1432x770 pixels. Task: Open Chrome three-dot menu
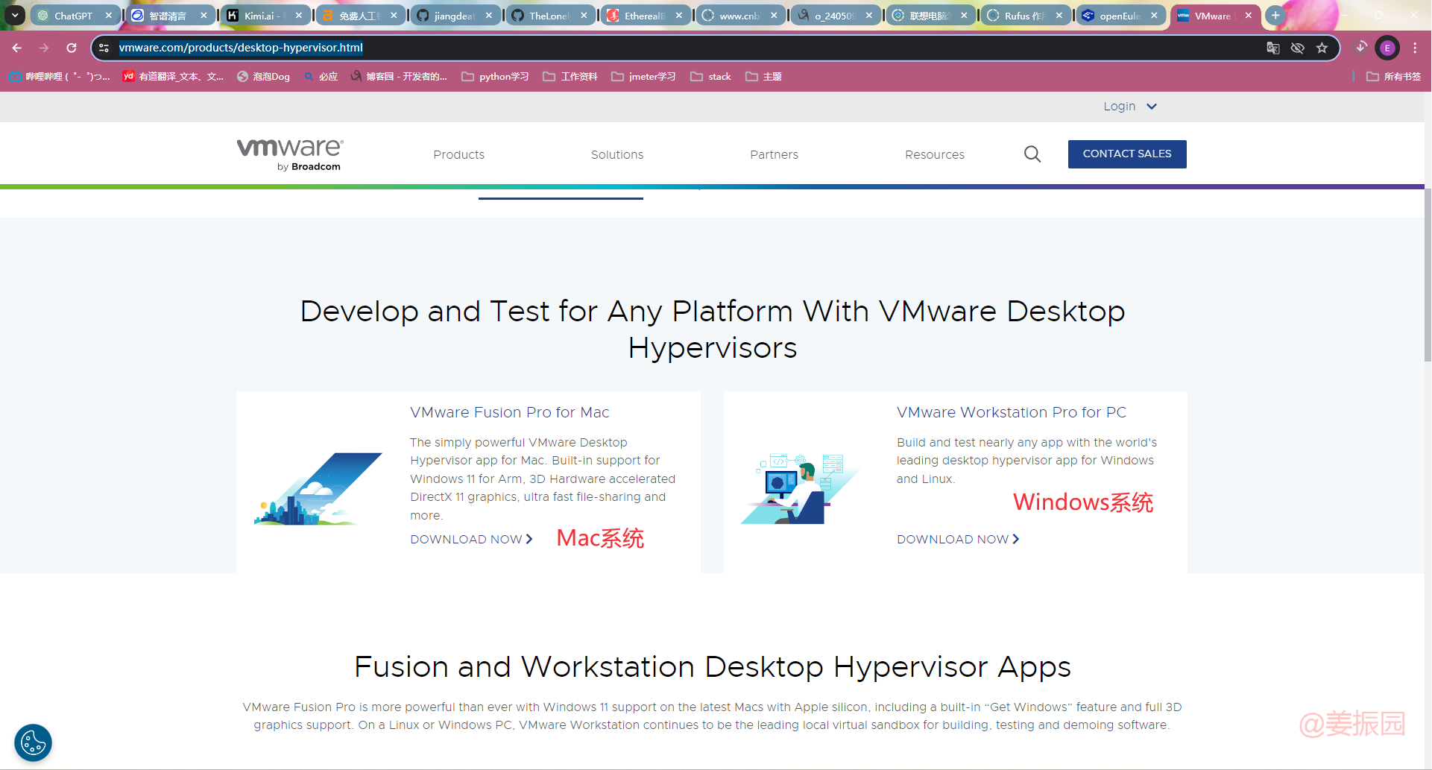tap(1415, 48)
